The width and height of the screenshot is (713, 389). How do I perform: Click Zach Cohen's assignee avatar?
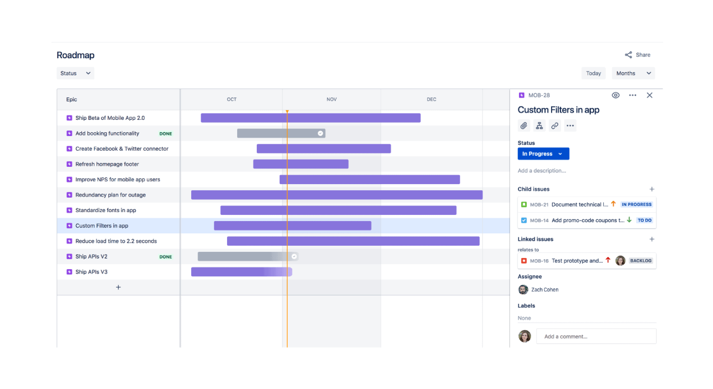pos(523,289)
